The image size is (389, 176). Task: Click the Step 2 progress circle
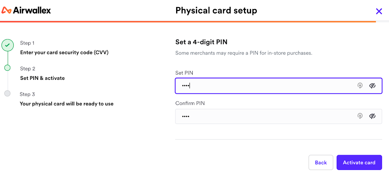coord(7,68)
